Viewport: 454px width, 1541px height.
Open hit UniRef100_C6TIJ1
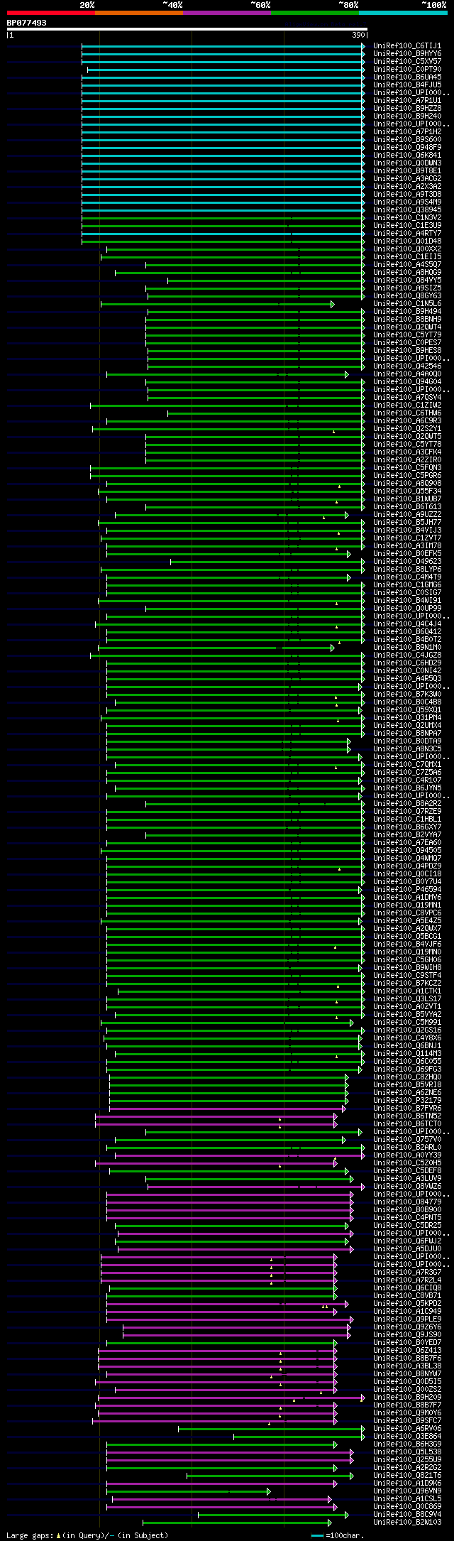pos(407,46)
